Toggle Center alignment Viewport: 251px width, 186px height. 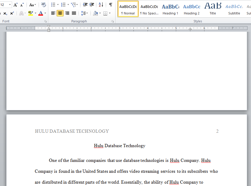click(x=60, y=13)
